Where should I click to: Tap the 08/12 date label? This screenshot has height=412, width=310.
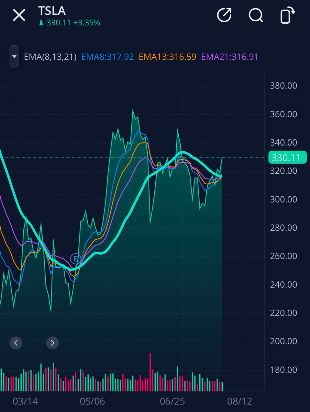pyautogui.click(x=240, y=401)
